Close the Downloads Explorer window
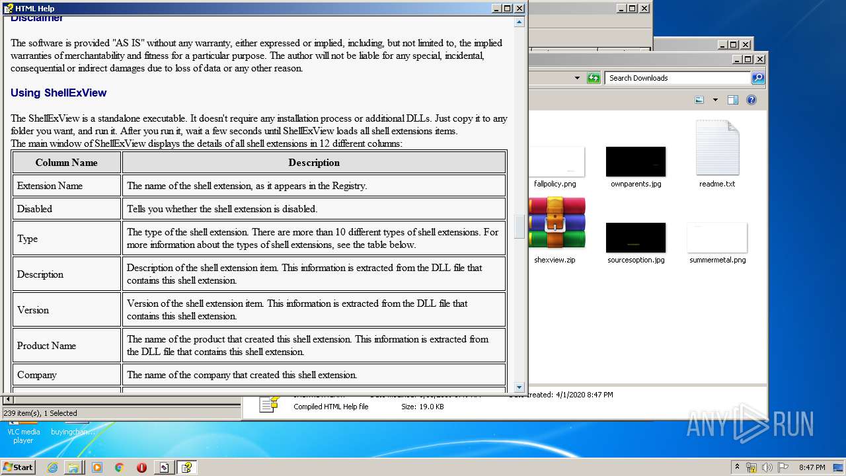This screenshot has width=846, height=476. point(760,59)
